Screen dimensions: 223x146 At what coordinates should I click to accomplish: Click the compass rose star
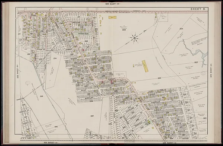pos(135,38)
